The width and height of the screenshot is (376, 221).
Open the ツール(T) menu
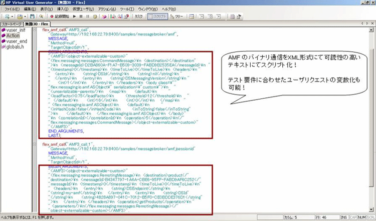[127, 9]
